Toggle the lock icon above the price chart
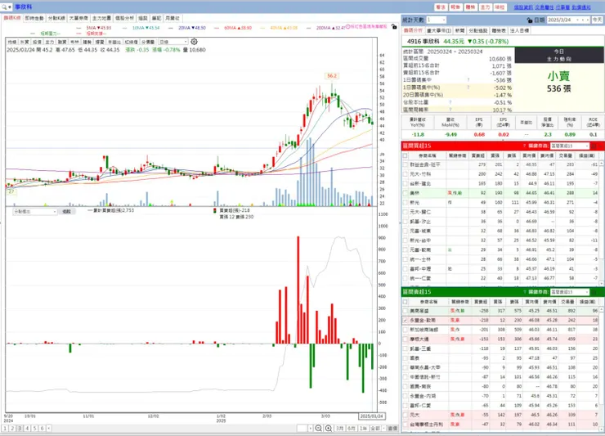605x436 pixels. 393,27
